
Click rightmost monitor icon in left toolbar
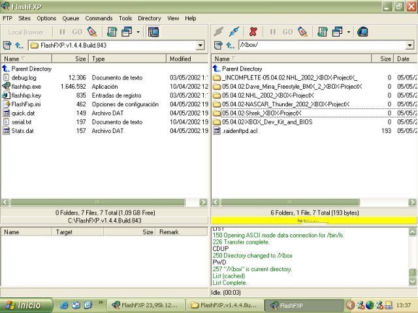pos(153,31)
